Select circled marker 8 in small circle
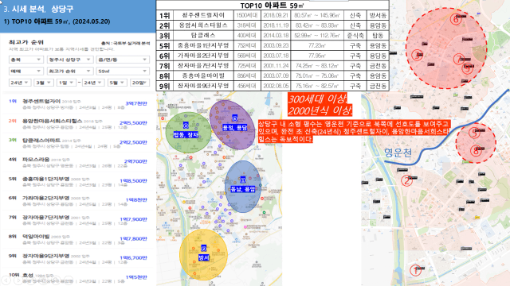This screenshot has width=510, height=286. coord(476,151)
